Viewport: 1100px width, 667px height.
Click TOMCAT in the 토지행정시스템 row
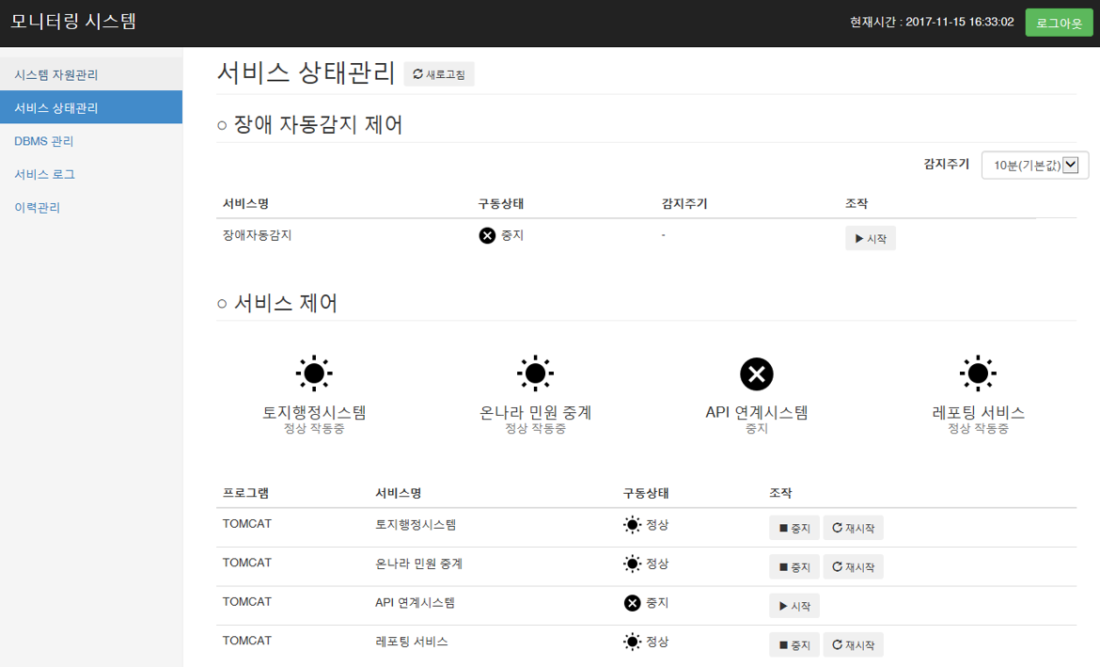(x=247, y=524)
